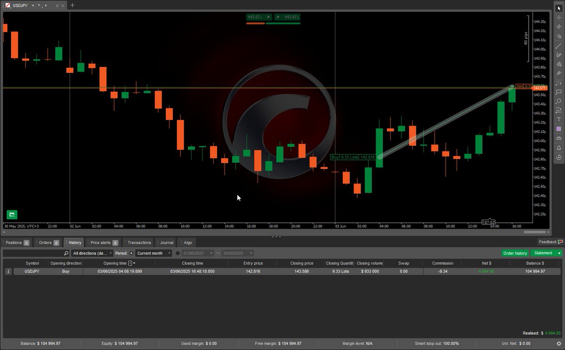Open market replay icon in toolbar

[x=559, y=157]
